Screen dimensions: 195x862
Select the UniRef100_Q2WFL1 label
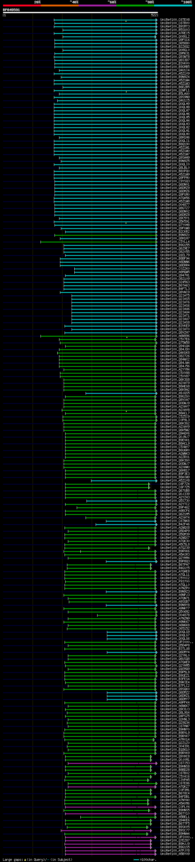[175, 90]
